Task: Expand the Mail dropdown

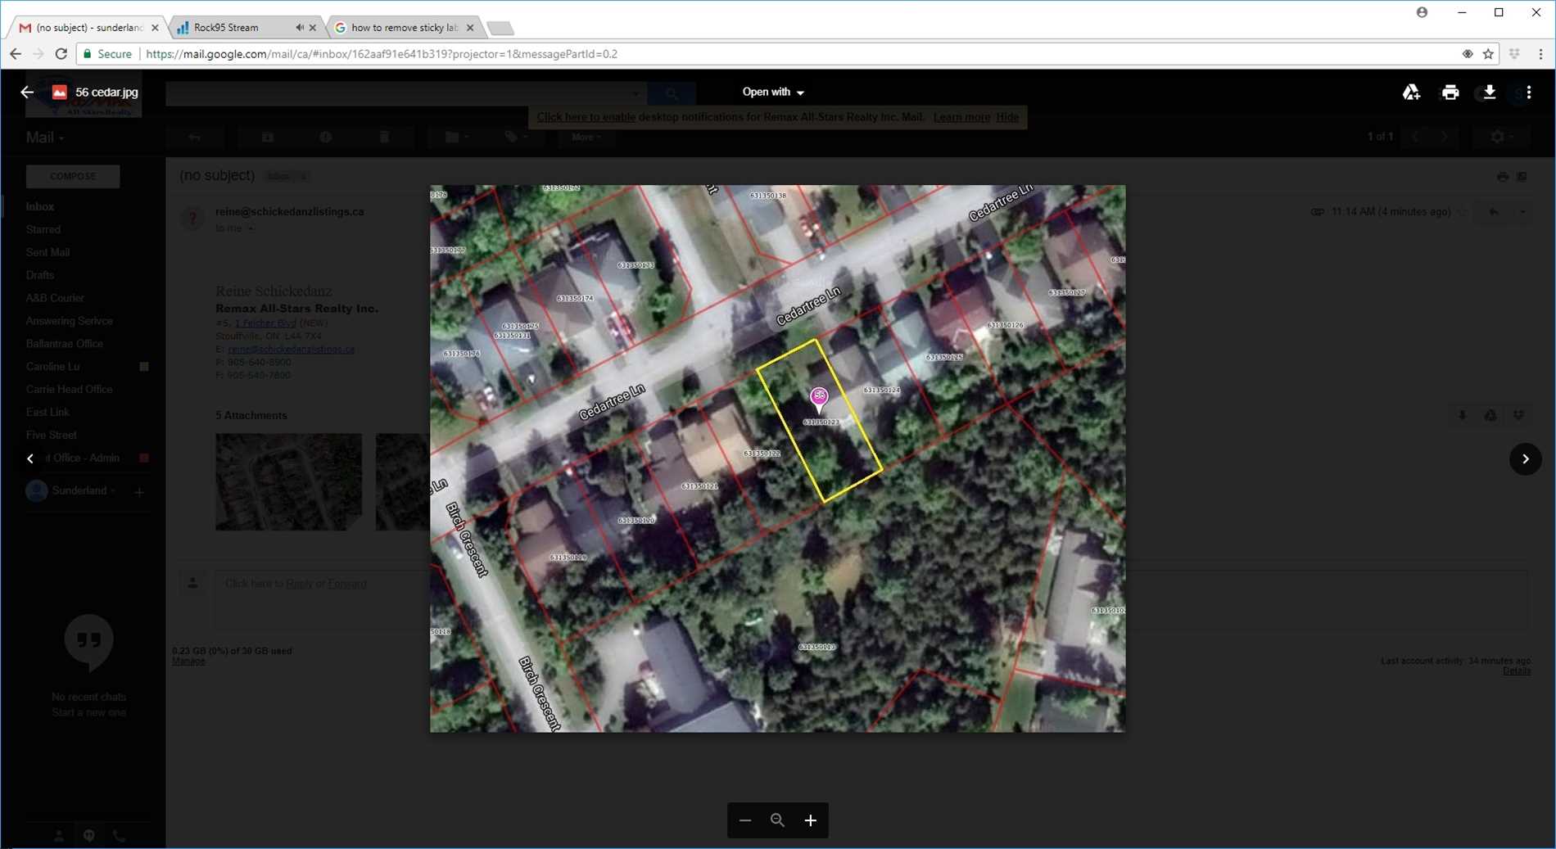Action: (x=45, y=138)
